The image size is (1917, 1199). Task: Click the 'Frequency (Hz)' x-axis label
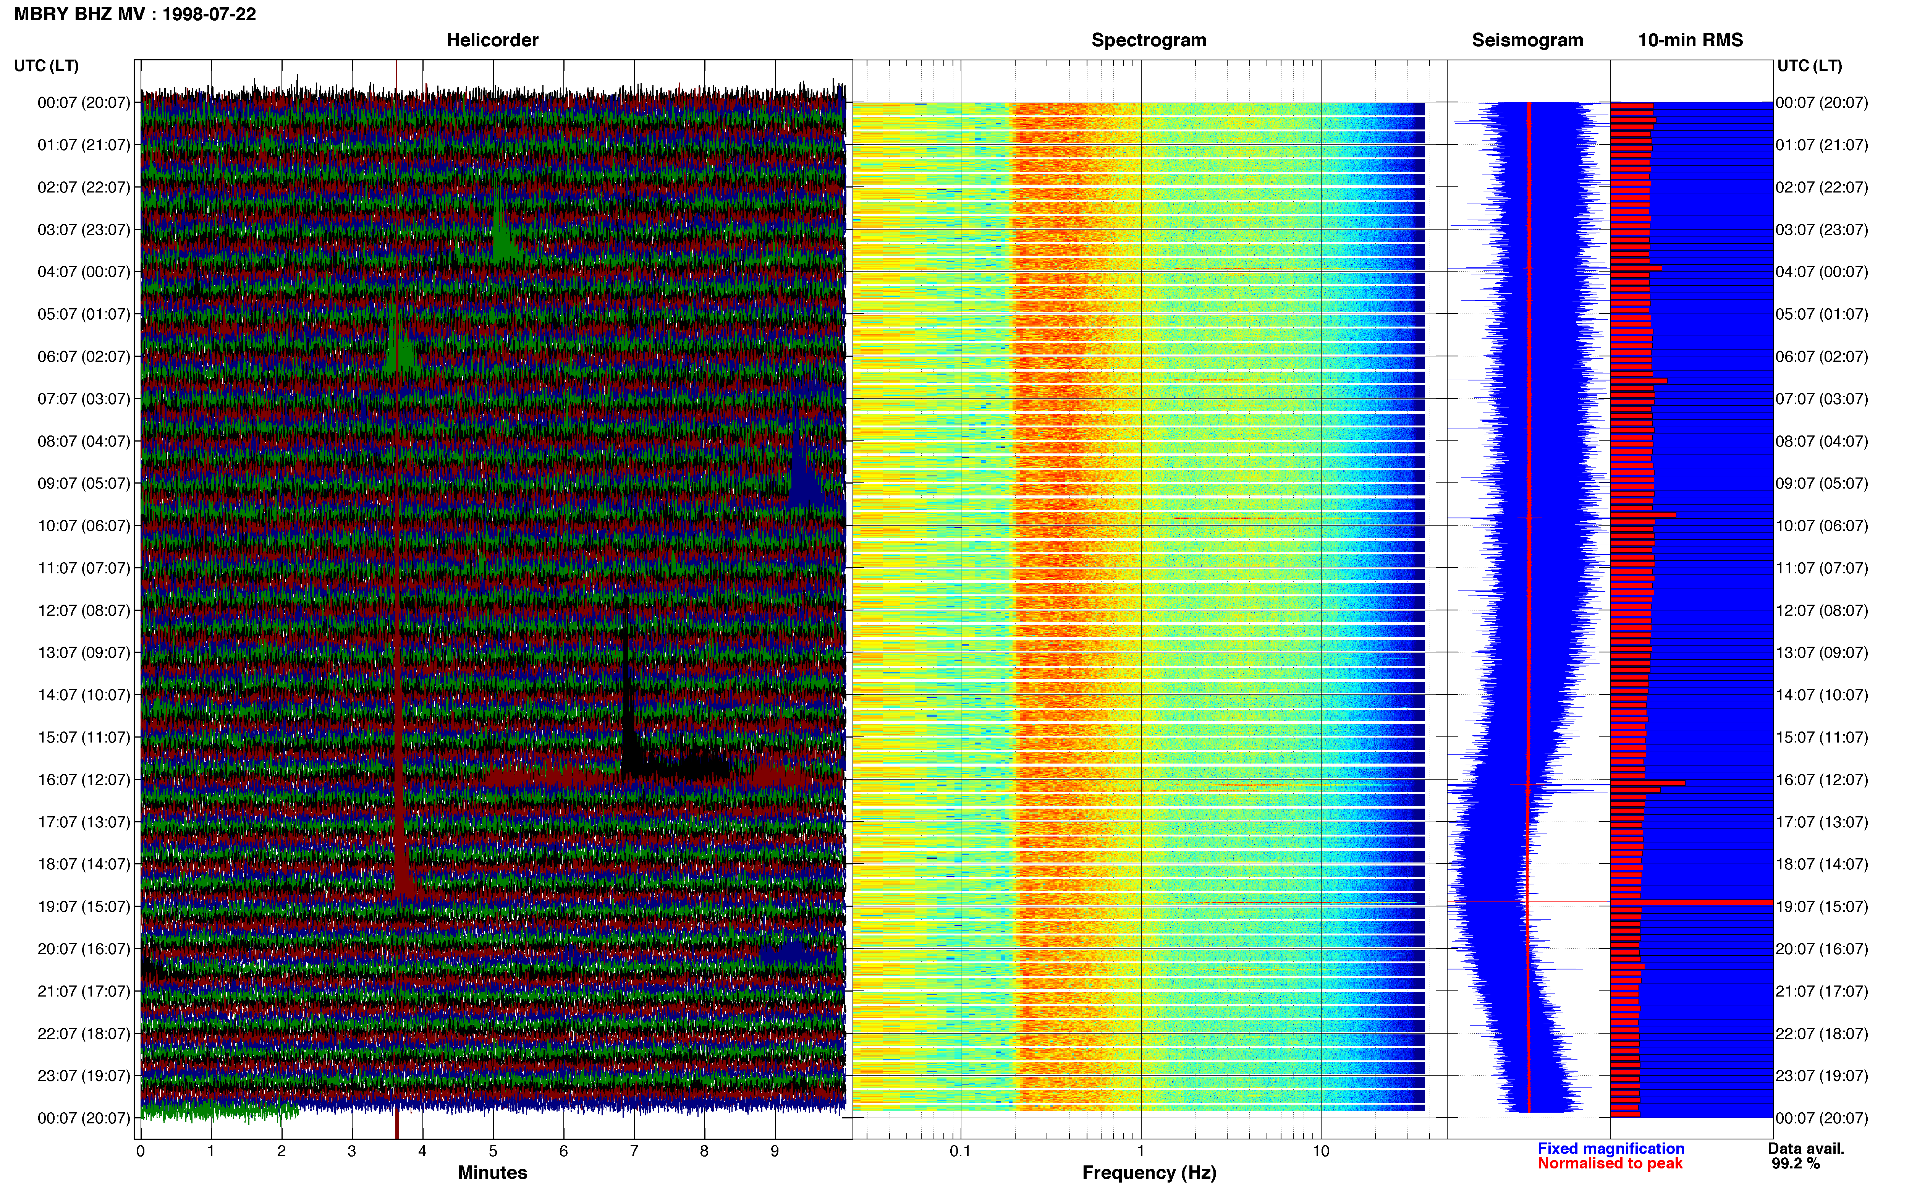point(1149,1173)
